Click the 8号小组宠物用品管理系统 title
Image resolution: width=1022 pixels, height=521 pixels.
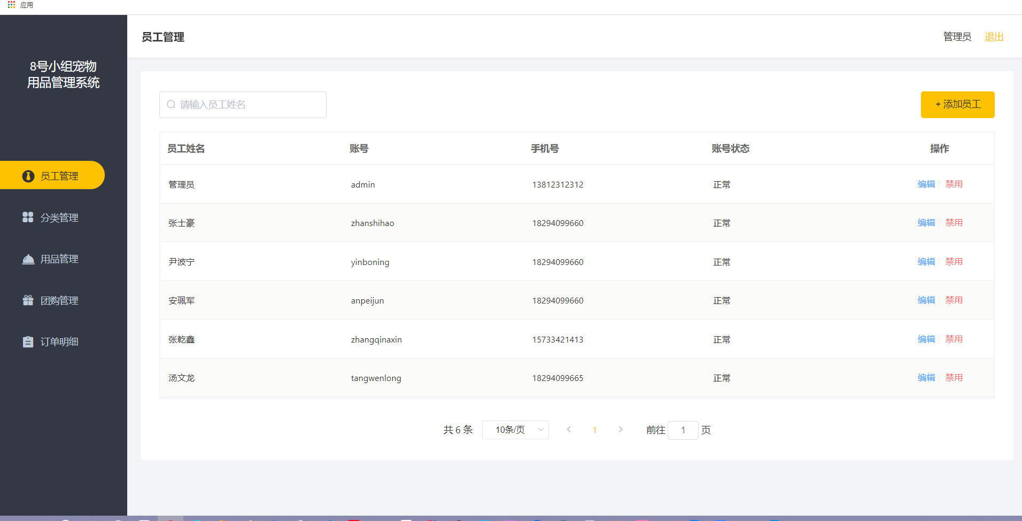click(x=63, y=74)
